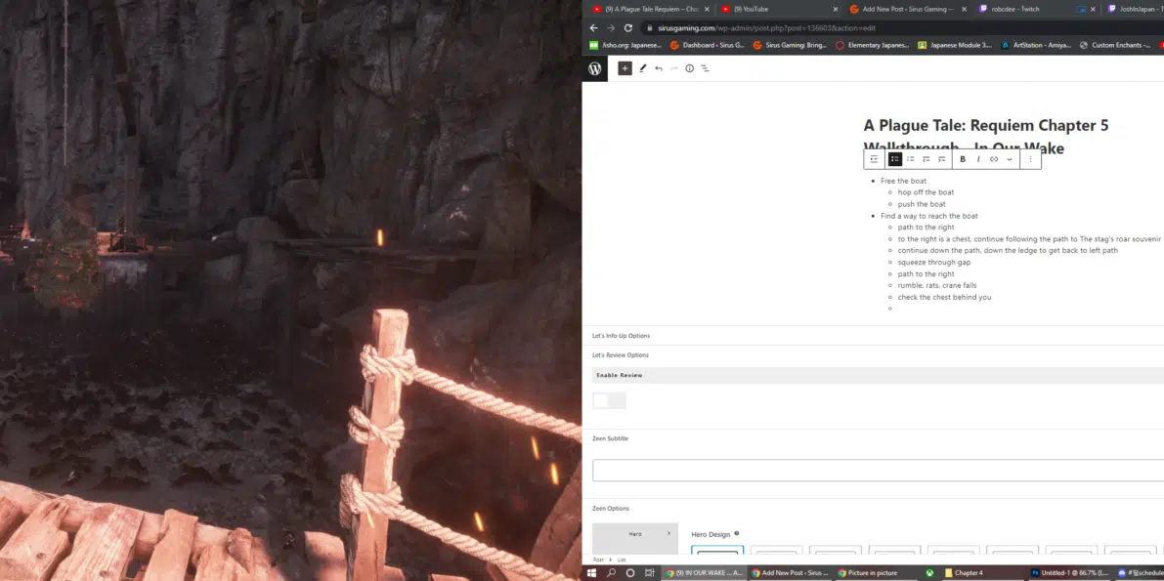Go back in the browser
Viewport: 1164px width, 581px height.
tap(594, 28)
